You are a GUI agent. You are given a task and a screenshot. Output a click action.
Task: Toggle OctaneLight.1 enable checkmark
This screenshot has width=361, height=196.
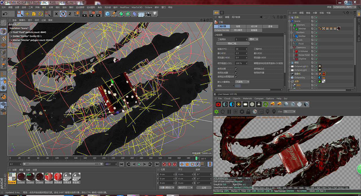click(316, 66)
